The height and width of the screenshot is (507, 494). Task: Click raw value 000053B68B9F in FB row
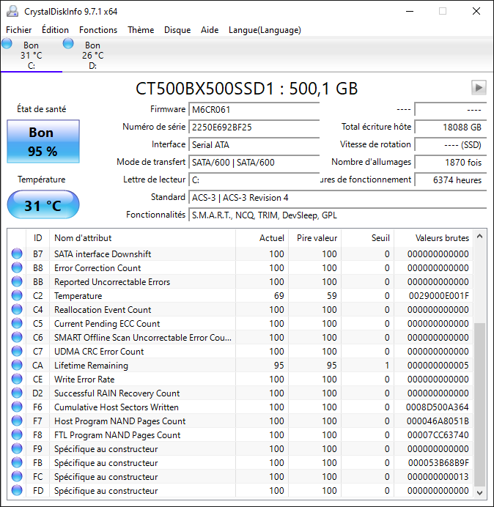click(x=438, y=463)
